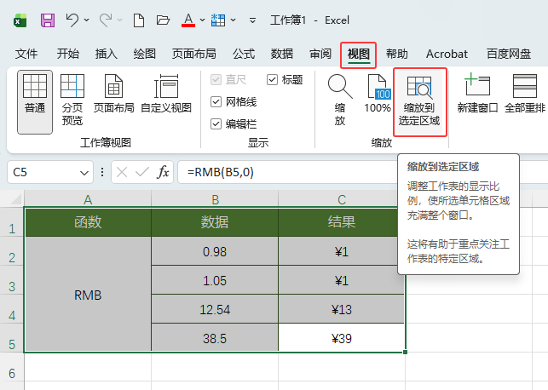The height and width of the screenshot is (390, 548).
Task: Open 自定义视图 dialog
Action: point(166,93)
